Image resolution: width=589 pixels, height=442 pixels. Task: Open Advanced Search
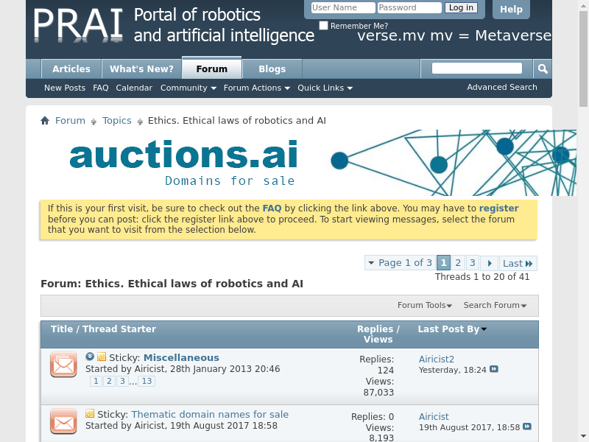[502, 87]
